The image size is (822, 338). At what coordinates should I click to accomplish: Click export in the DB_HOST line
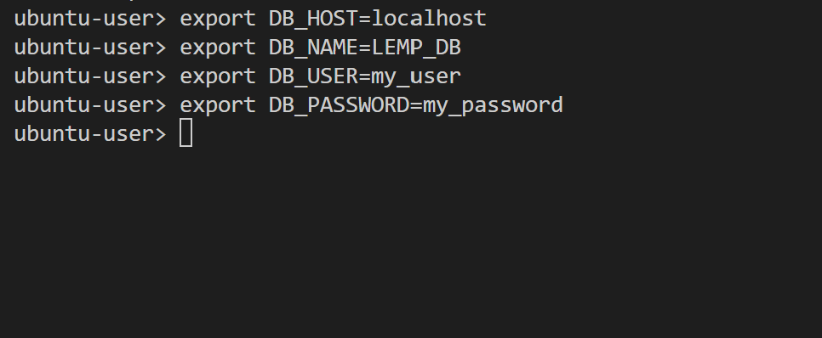point(218,19)
